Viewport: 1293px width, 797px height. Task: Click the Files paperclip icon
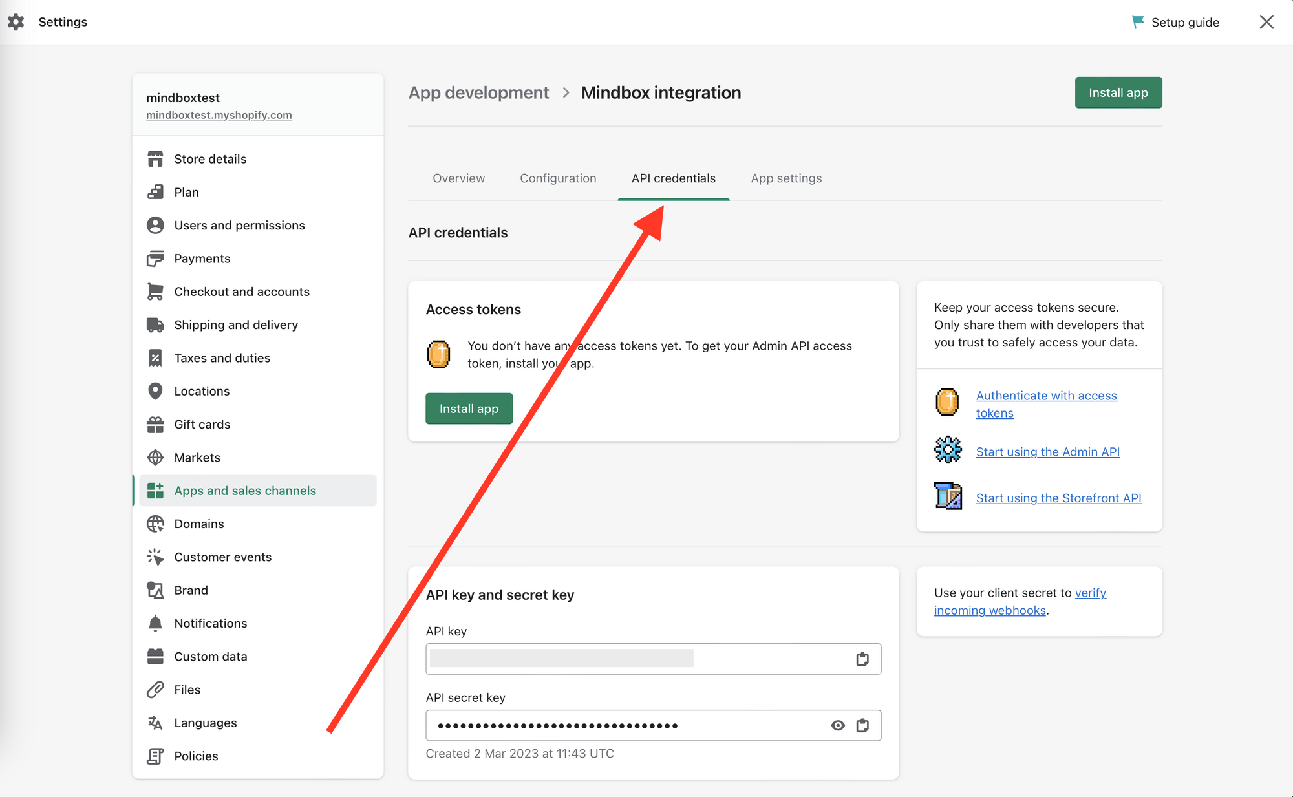[155, 690]
